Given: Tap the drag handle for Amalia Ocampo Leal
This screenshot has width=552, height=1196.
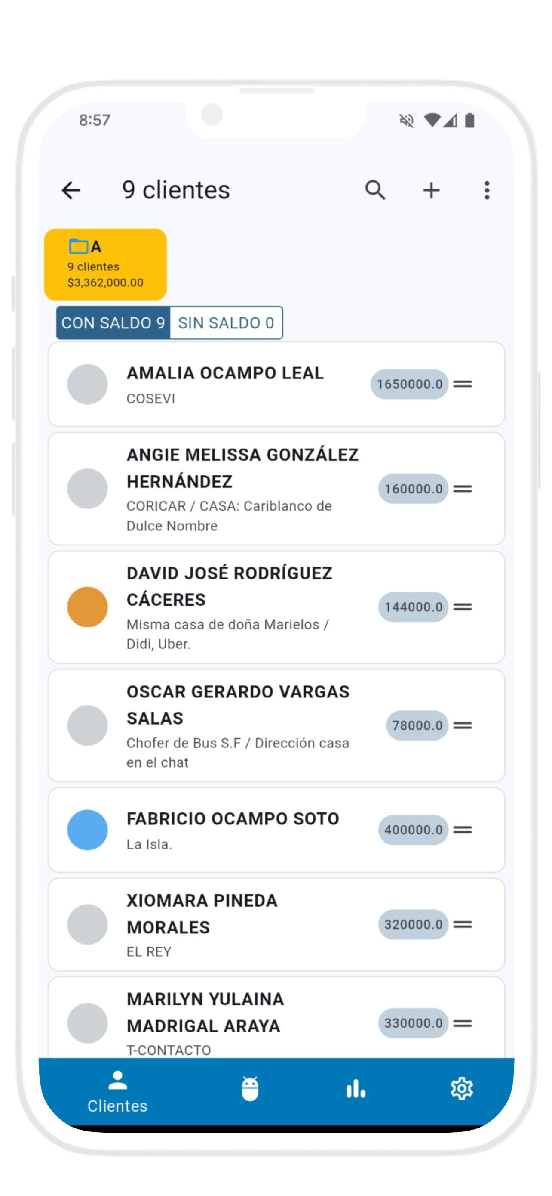Looking at the screenshot, I should [463, 384].
